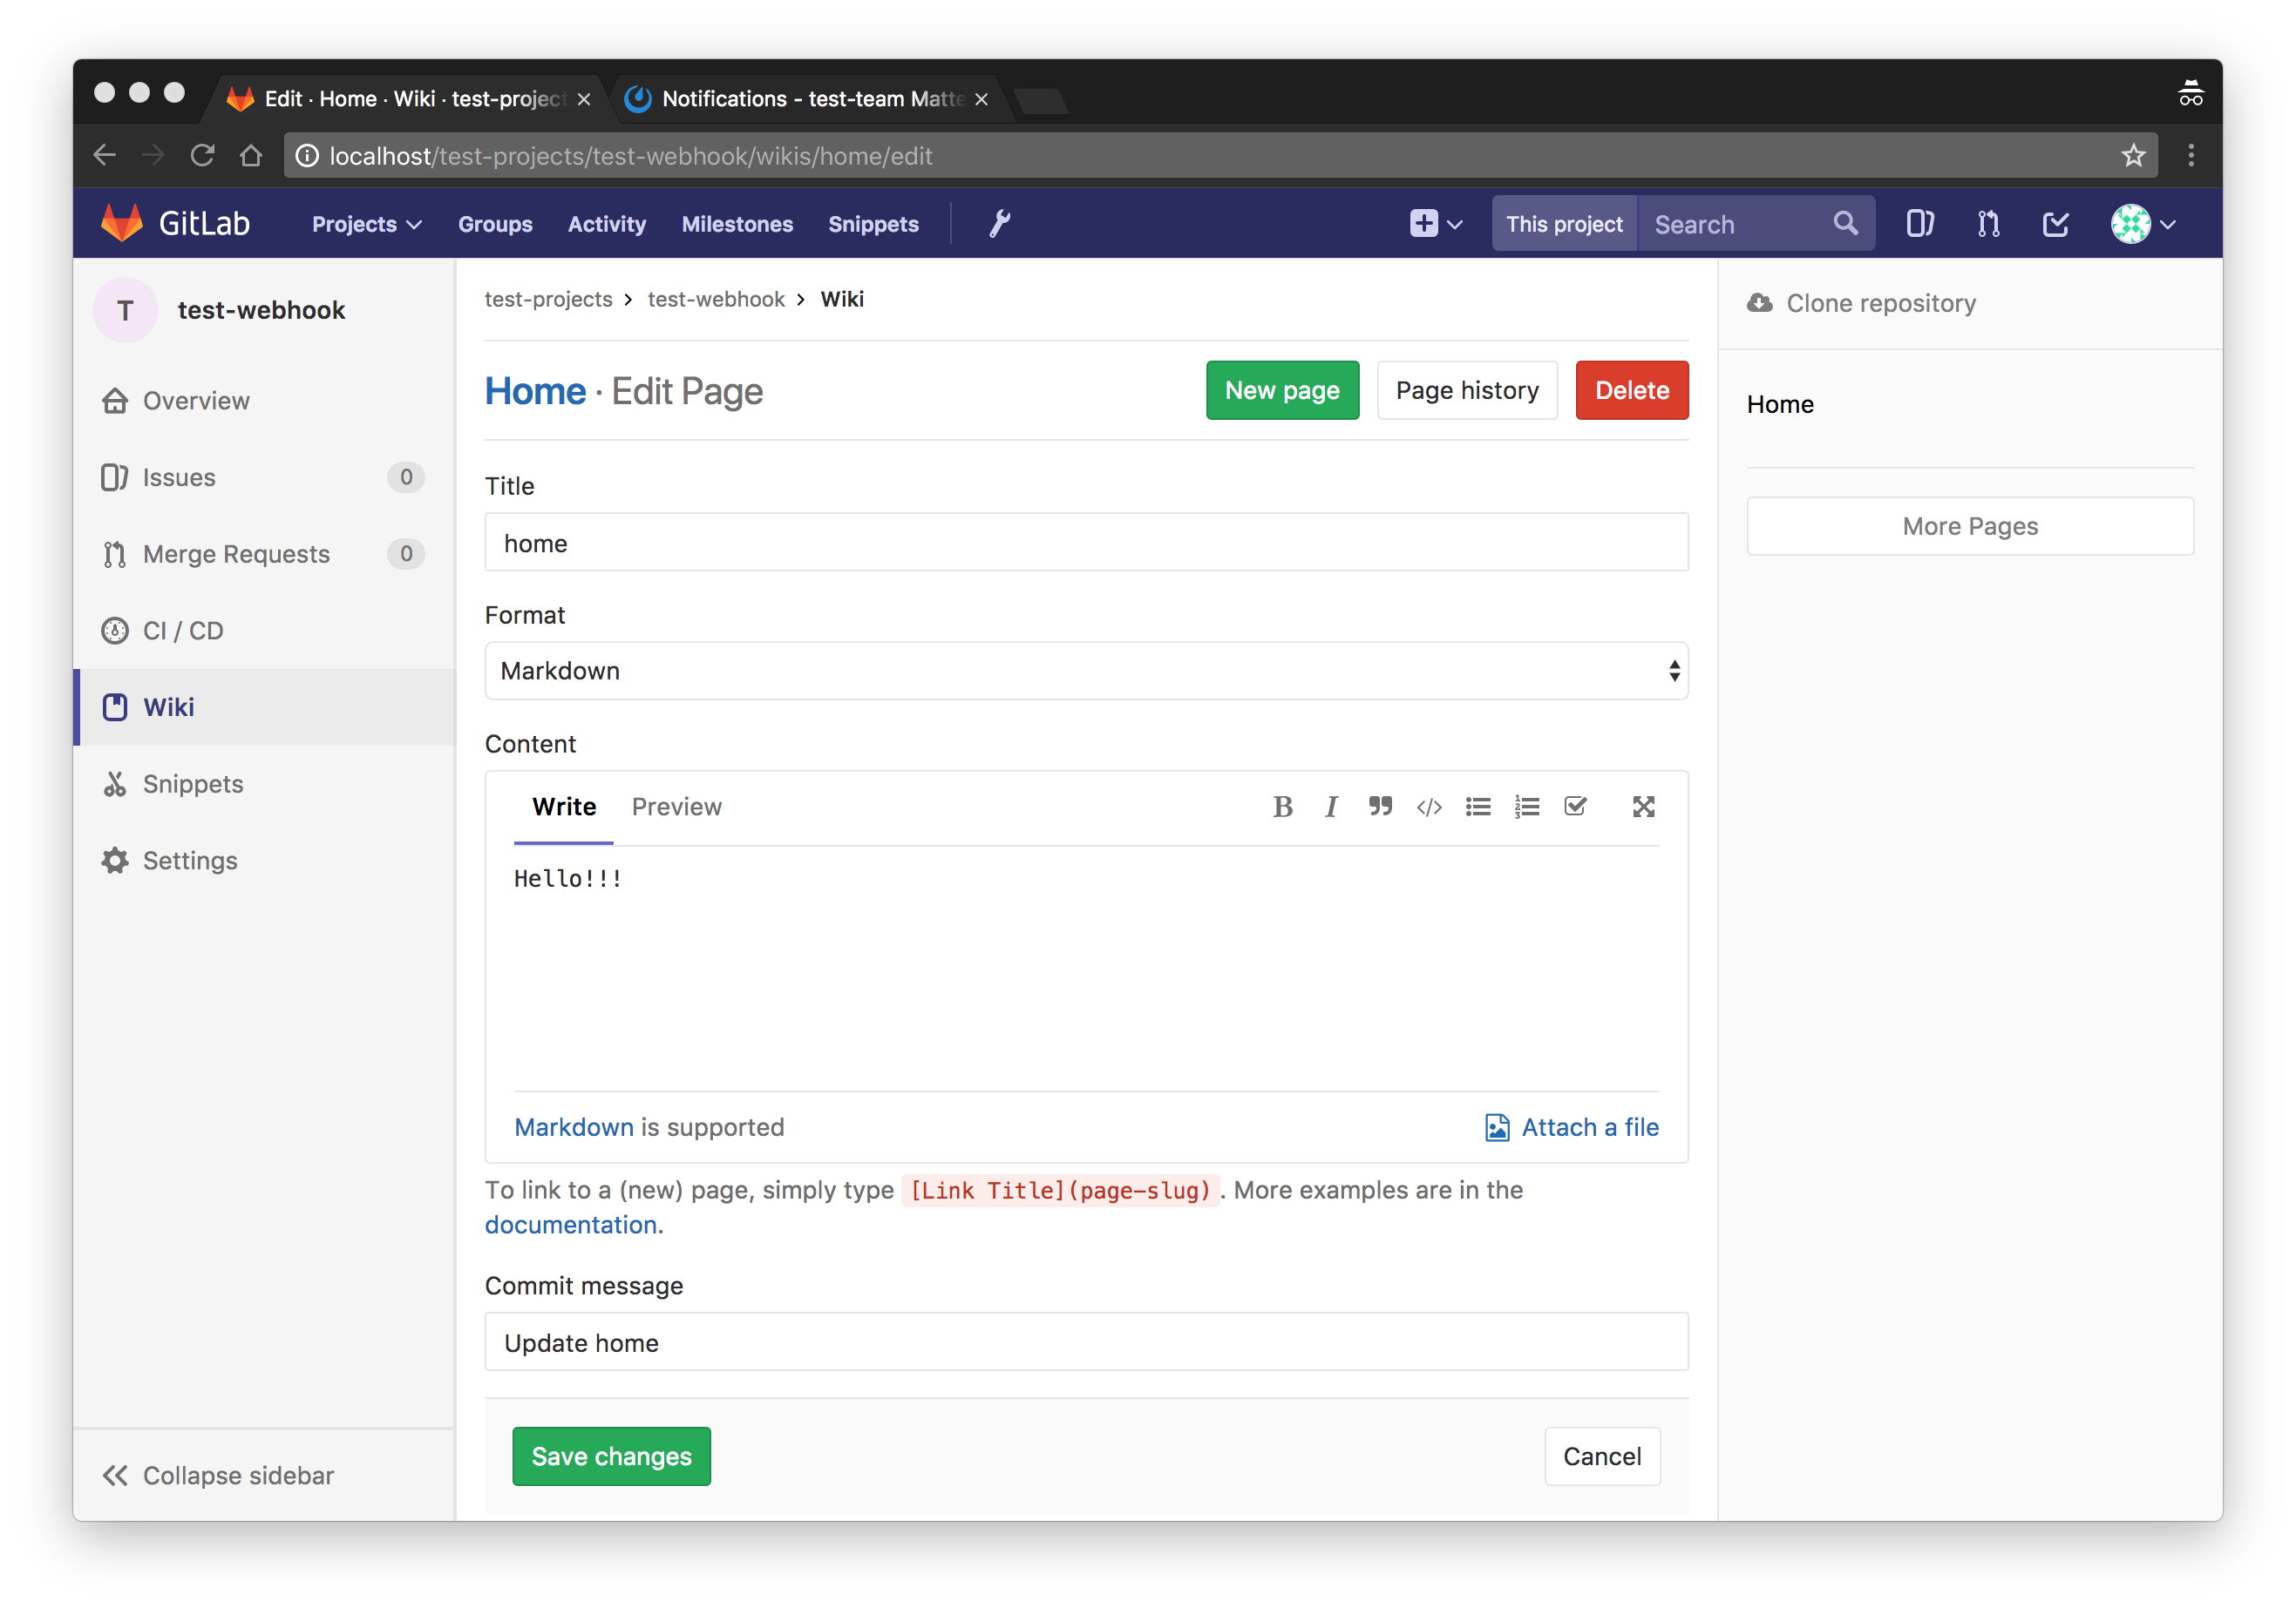Open the documentation link
Viewport: 2296px width, 1608px height.
click(x=569, y=1224)
